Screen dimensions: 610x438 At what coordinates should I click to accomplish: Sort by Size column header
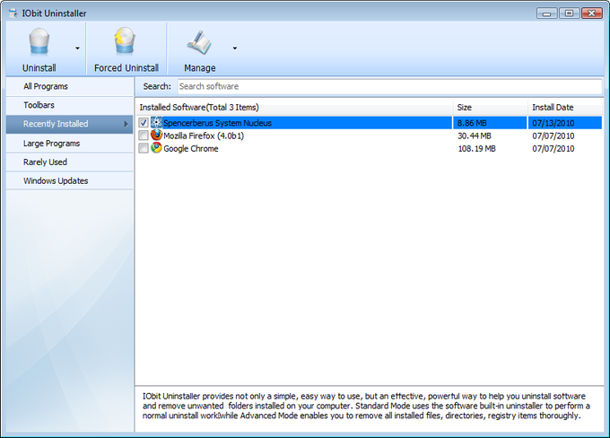[x=490, y=107]
